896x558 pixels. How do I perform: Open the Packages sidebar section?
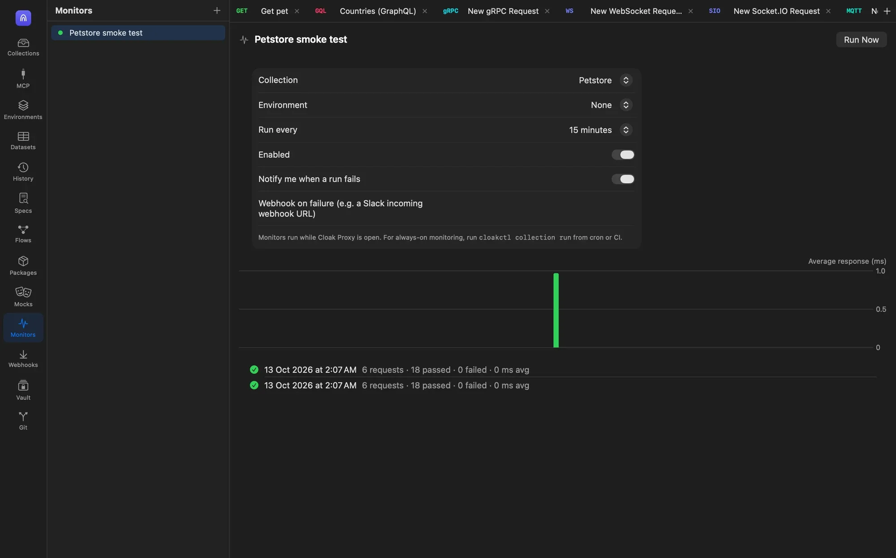pyautogui.click(x=23, y=266)
